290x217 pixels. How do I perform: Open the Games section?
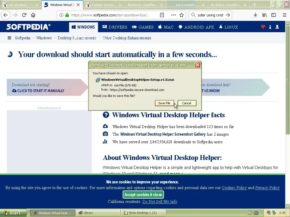pos(143,27)
